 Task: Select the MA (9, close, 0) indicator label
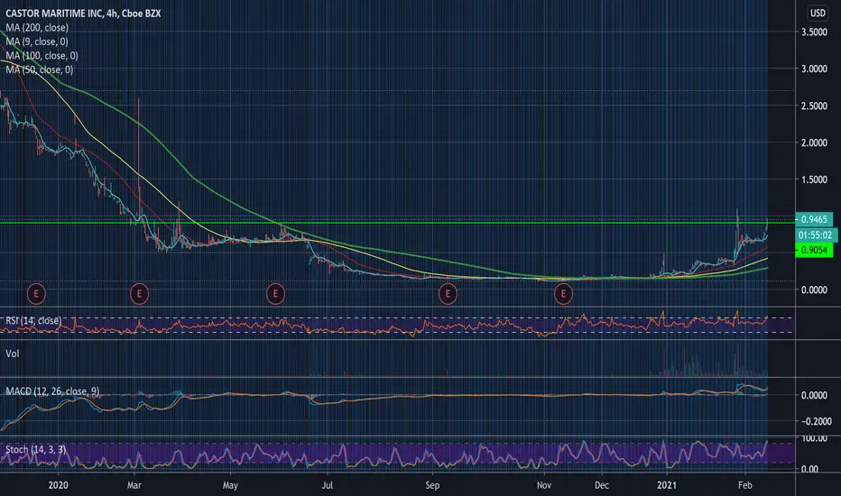click(x=37, y=41)
